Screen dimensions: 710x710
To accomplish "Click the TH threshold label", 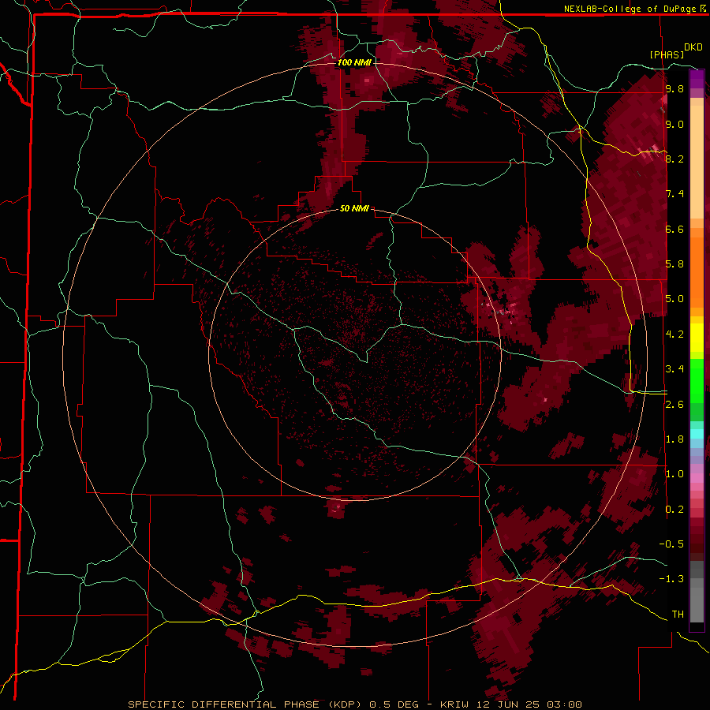I will pyautogui.click(x=678, y=615).
